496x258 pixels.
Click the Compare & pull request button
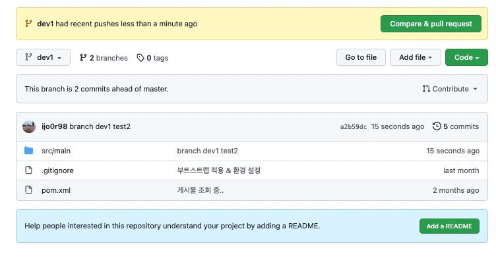tap(431, 24)
